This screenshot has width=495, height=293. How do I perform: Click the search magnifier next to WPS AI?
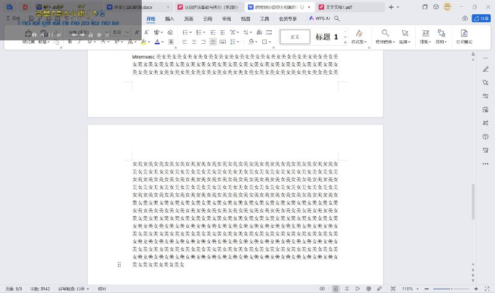[337, 19]
